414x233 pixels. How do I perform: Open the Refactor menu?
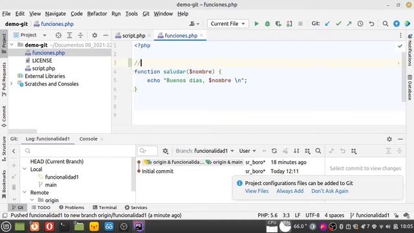click(x=97, y=14)
